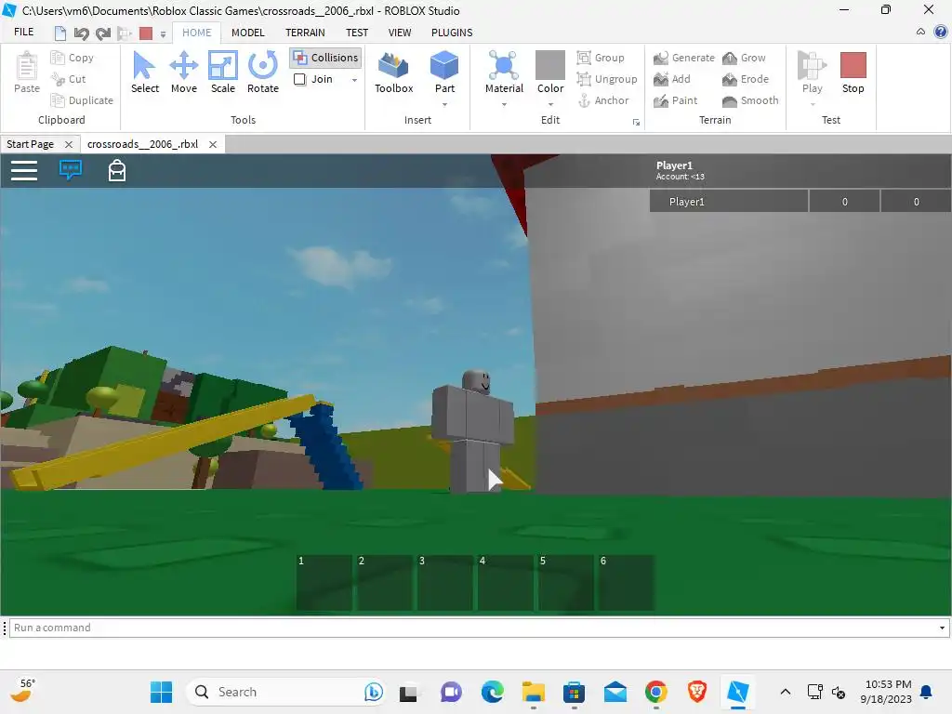Open Studio help icon
952x714 pixels.
[941, 32]
